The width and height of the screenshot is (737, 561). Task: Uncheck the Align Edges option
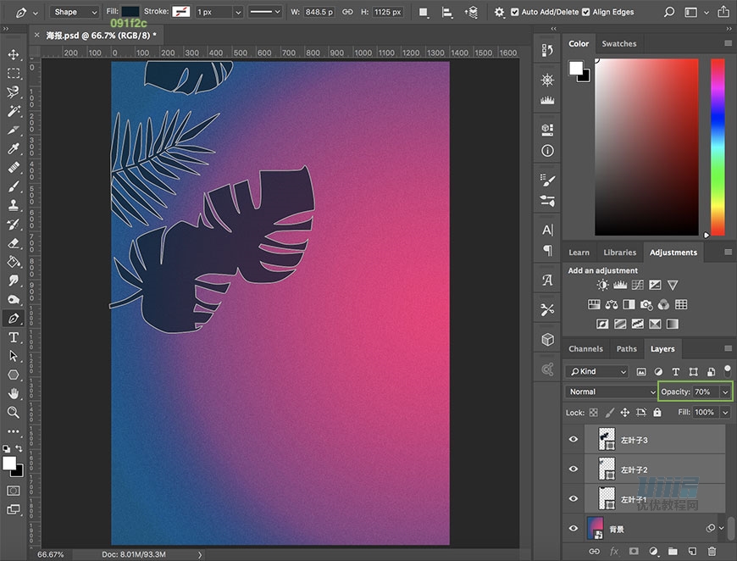click(586, 13)
